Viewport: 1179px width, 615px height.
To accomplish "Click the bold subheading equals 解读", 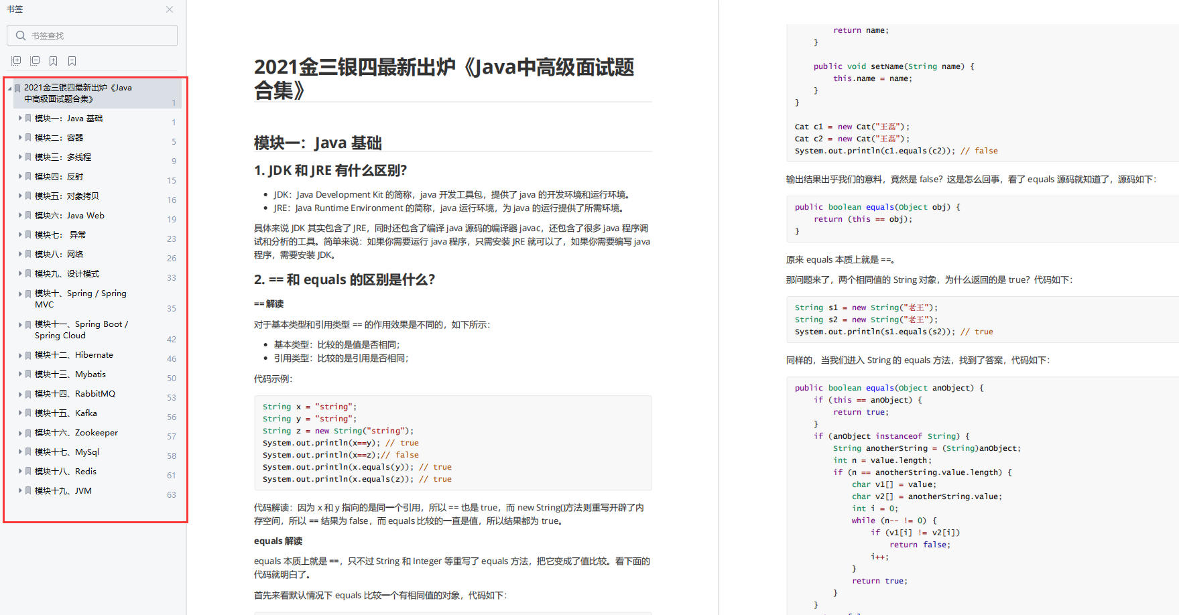I will click(278, 541).
